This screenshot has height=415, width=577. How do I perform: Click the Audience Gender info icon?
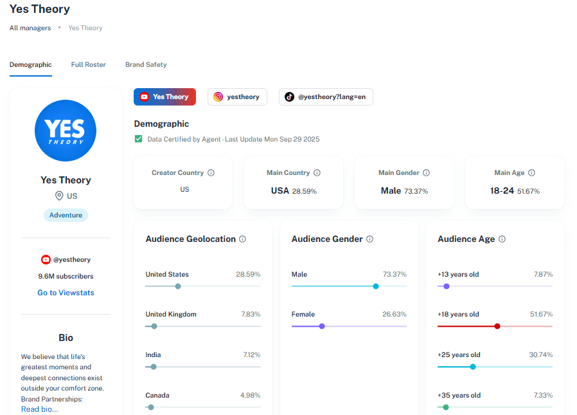click(370, 239)
